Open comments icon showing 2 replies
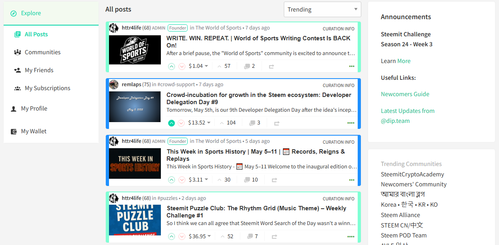Image resolution: width=499 pixels, height=245 pixels. (x=249, y=66)
